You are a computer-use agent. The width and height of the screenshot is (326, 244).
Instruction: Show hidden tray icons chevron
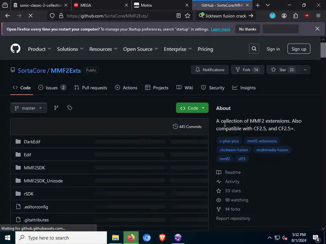click(x=269, y=238)
